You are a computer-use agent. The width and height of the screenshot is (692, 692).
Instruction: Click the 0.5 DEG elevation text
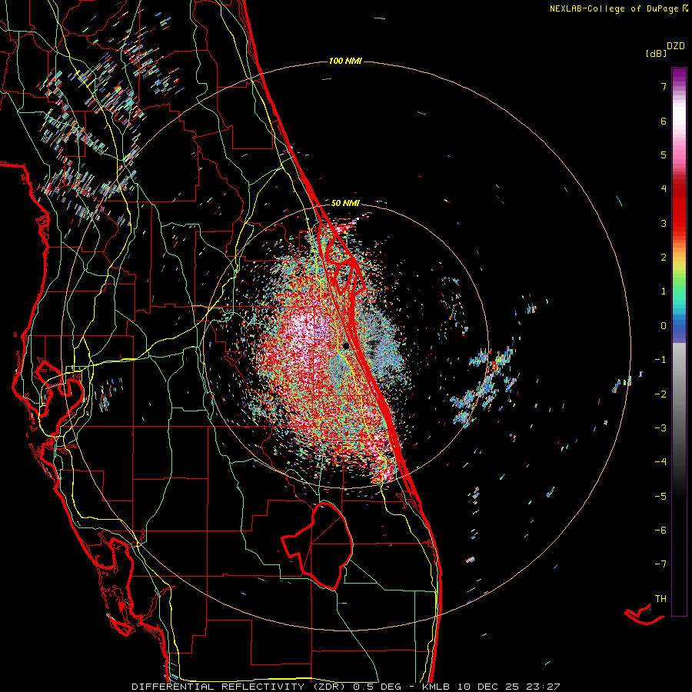(378, 687)
